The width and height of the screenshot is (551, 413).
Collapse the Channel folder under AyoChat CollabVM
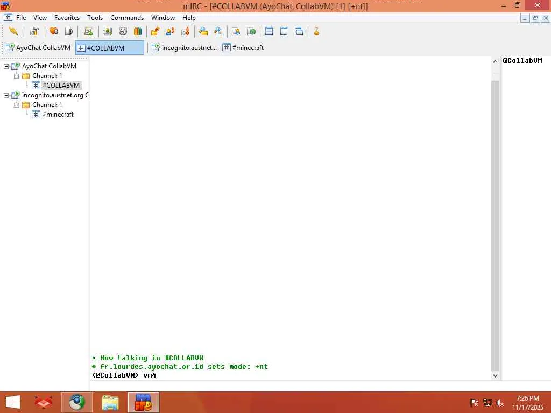(x=16, y=76)
